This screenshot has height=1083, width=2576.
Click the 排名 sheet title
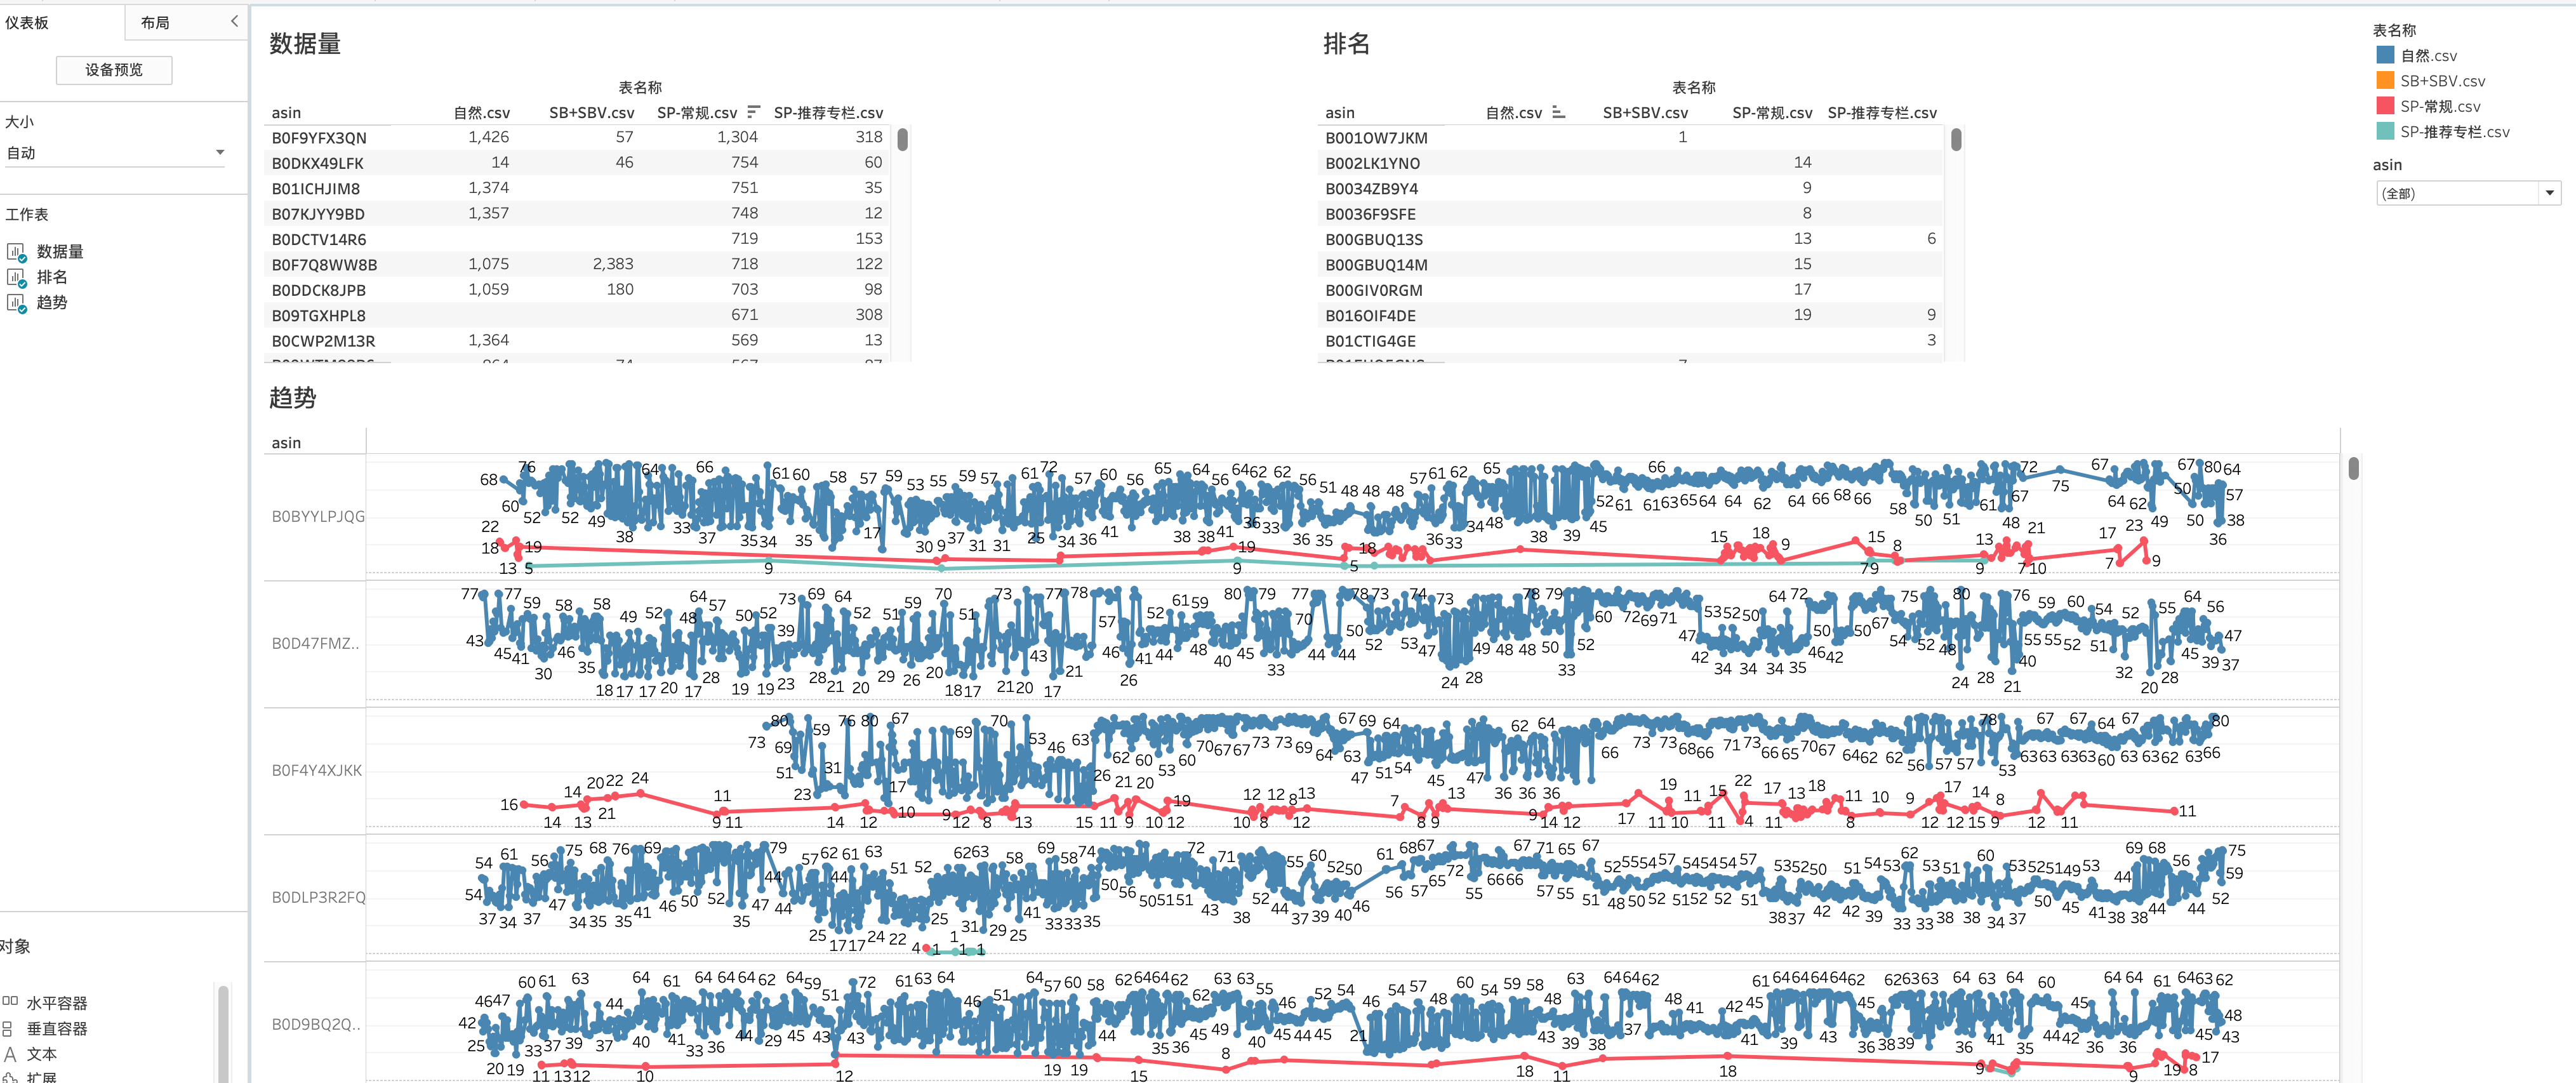(x=1346, y=44)
